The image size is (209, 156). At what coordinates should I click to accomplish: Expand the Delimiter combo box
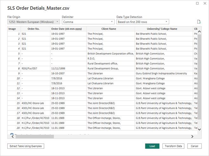88,22
